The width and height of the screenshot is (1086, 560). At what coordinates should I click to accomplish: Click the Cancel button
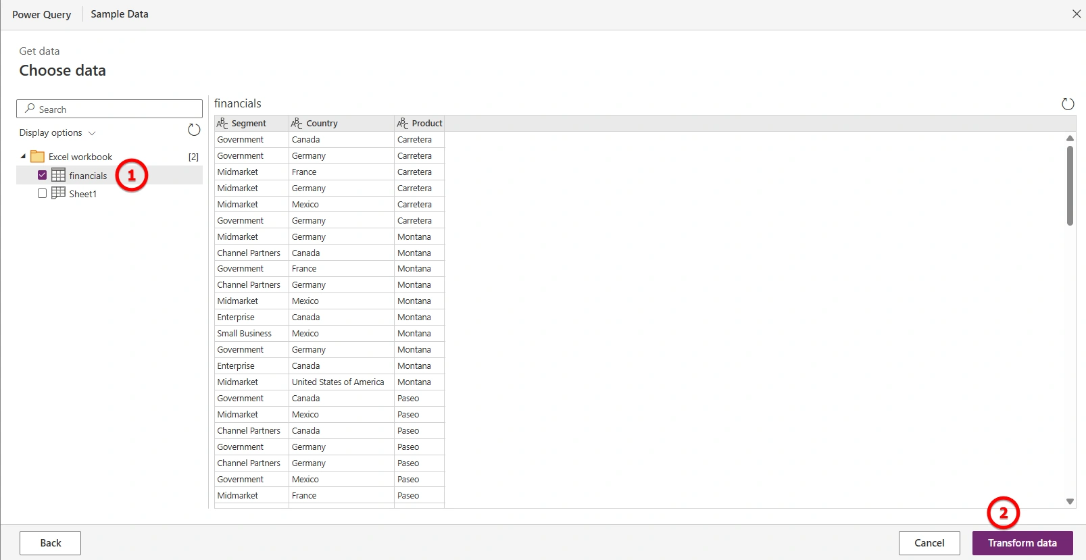pyautogui.click(x=929, y=543)
